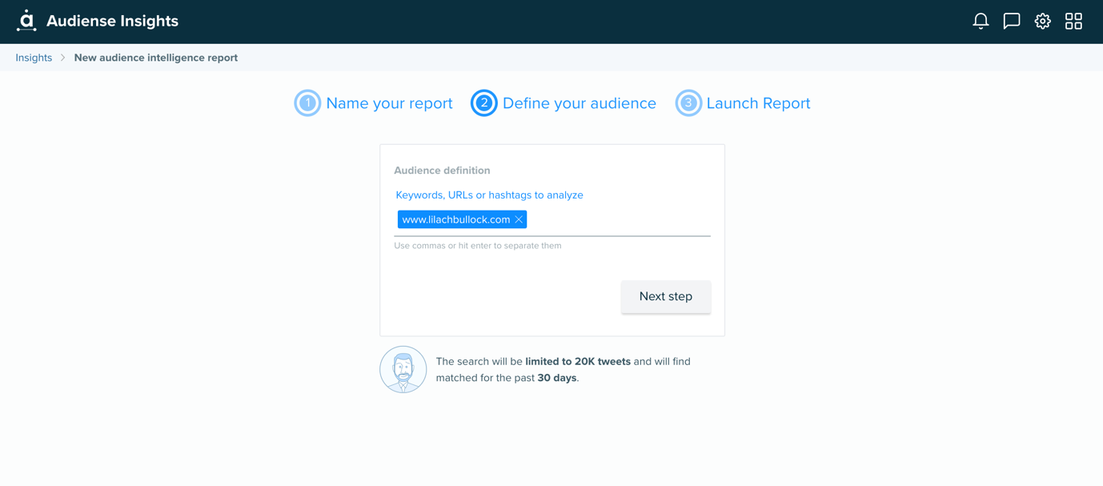Click the Audiense Insights title
The width and height of the screenshot is (1103, 486).
(112, 21)
